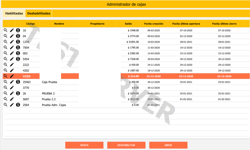Screen dimensions: 250x150
Task: Click the DESHABILITAR button
Action: click(x=126, y=145)
